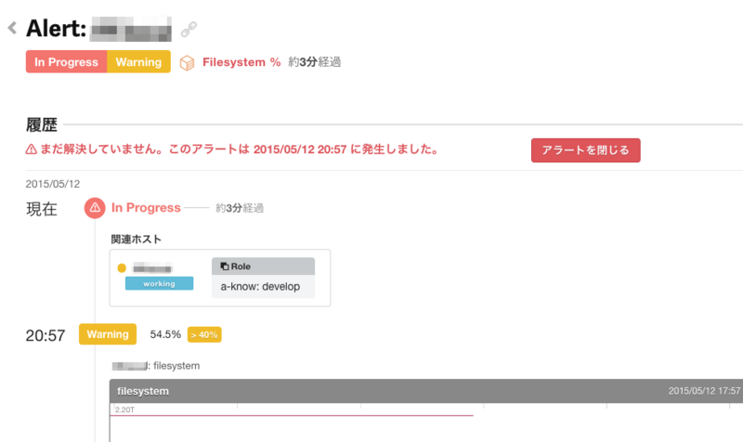Image resolution: width=743 pixels, height=442 pixels.
Task: Click the 現在 label
Action: (41, 209)
